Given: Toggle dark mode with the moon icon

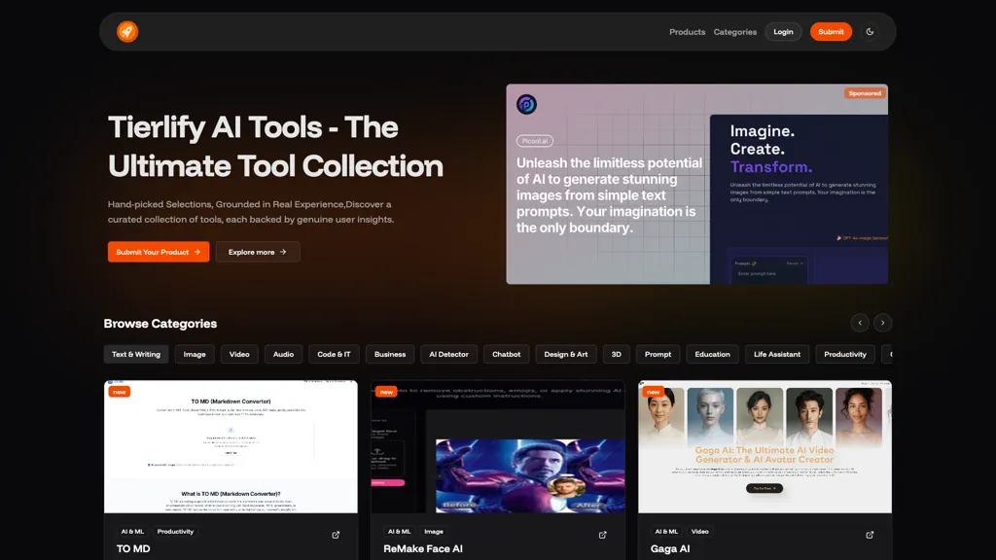Looking at the screenshot, I should pos(870,32).
